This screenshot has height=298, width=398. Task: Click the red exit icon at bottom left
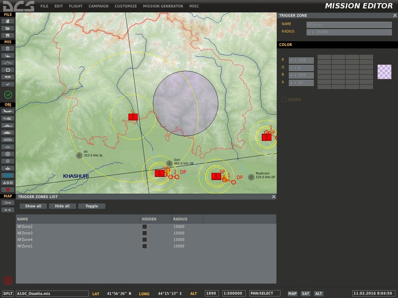8,280
